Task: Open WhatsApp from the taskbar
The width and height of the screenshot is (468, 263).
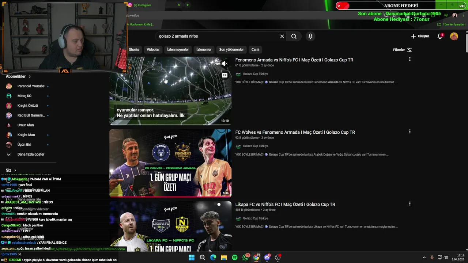Action: (245, 258)
